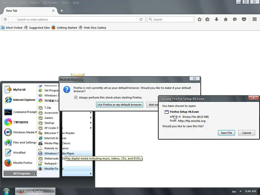Click the Windows Start orb
Viewport: 260px width, 195px height.
6,191
